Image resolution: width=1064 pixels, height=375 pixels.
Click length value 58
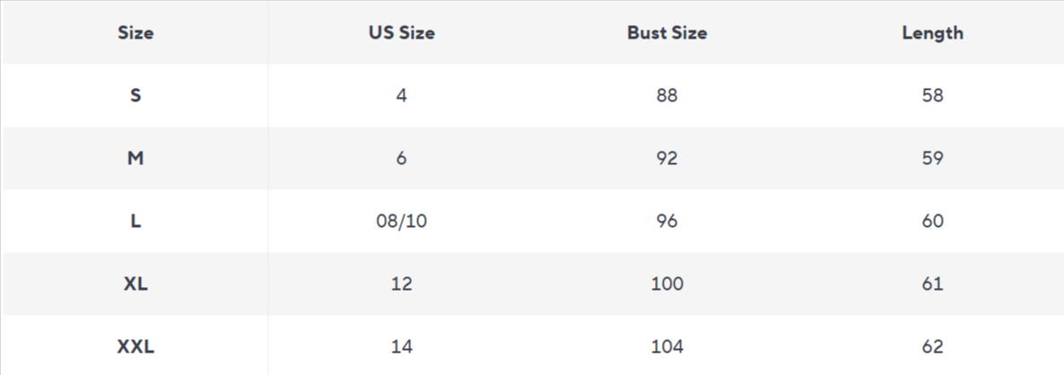tap(932, 95)
